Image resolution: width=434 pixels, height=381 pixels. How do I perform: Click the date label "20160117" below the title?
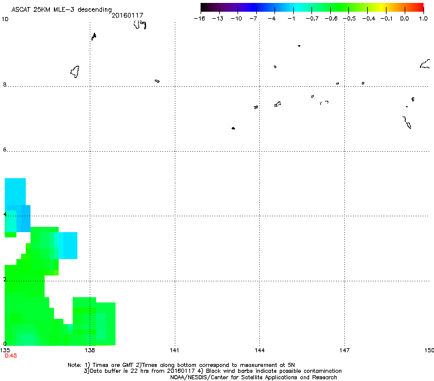[x=127, y=15]
